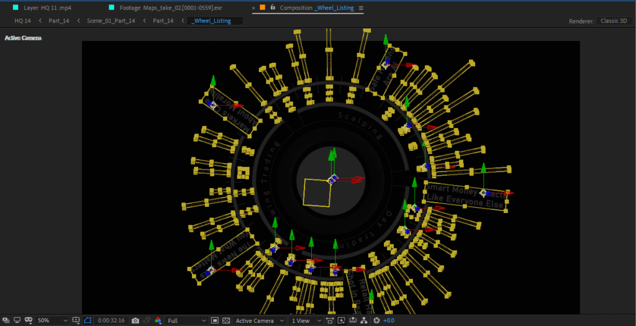
Task: Expand the arrow left of _Wheel_Listing breadcrumb
Action: 183,20
